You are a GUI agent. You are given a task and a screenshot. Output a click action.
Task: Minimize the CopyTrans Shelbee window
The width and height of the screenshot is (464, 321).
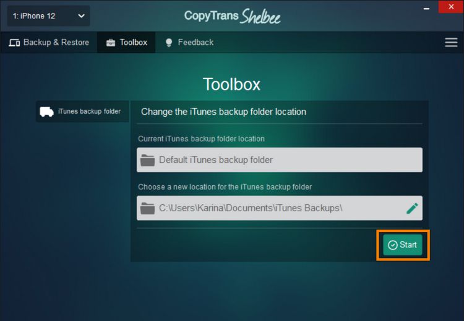[x=426, y=9]
